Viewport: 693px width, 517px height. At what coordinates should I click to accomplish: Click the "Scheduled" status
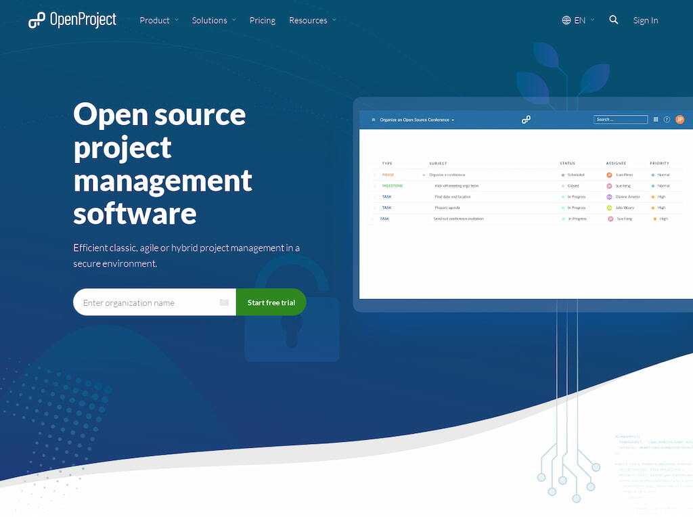576,175
